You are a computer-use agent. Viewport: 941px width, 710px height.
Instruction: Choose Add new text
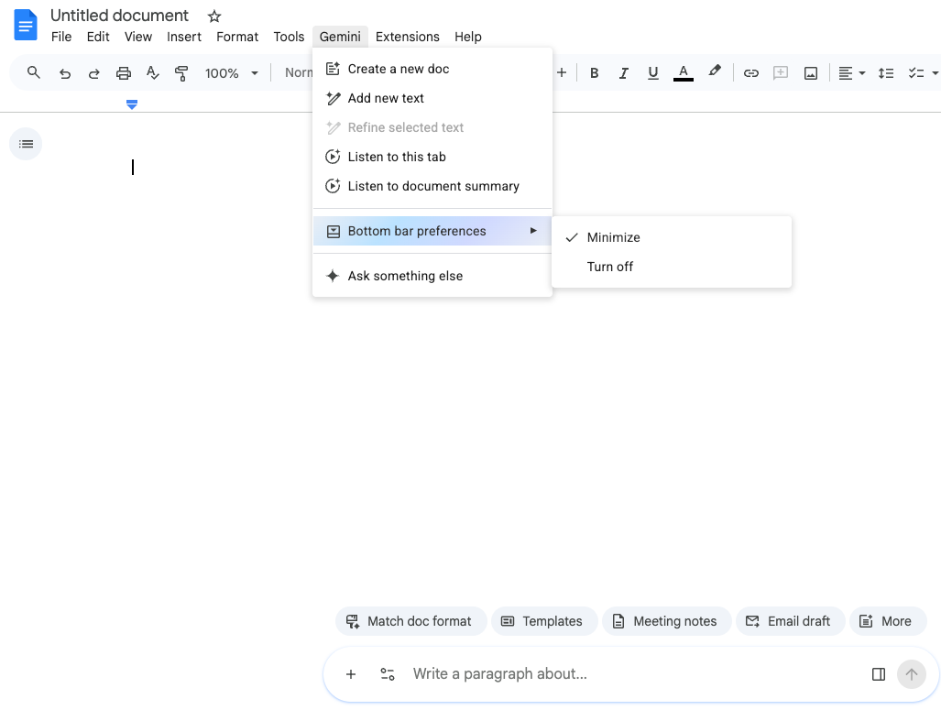tap(432, 98)
